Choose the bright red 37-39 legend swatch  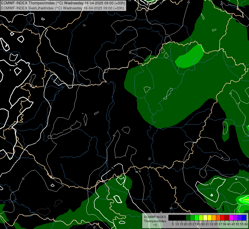point(223,218)
